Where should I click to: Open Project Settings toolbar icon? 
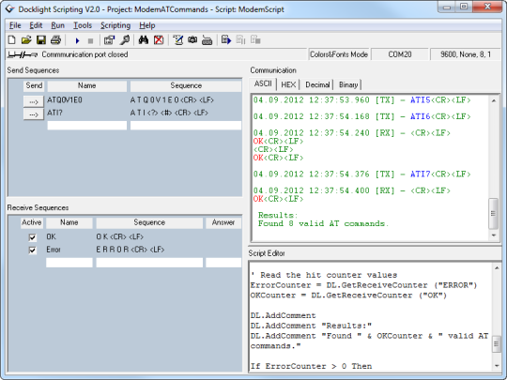[x=109, y=40]
